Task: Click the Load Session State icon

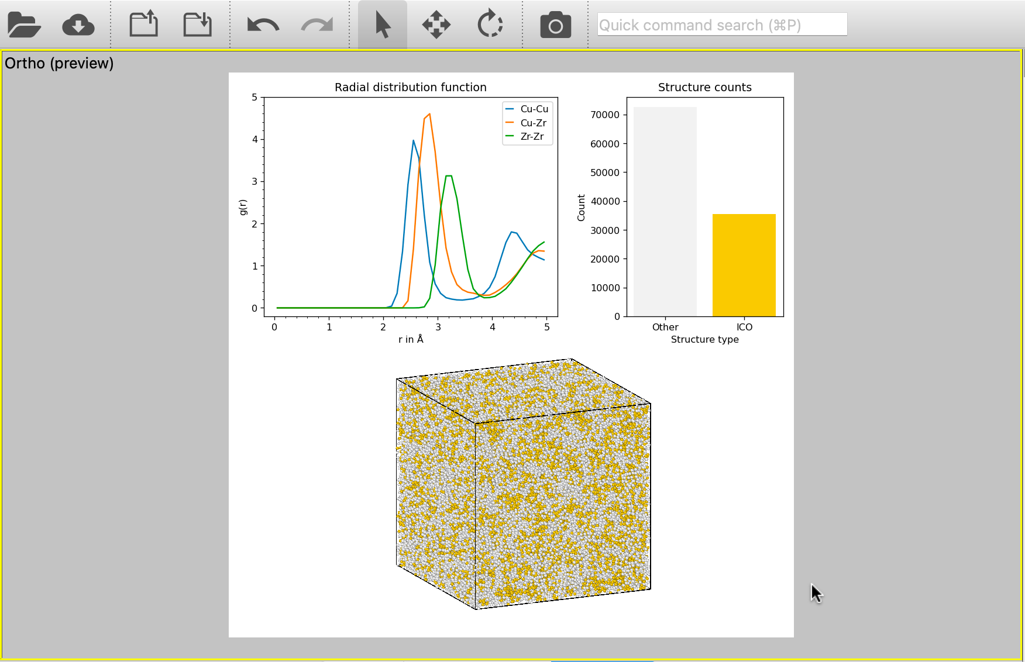Action: 143,25
